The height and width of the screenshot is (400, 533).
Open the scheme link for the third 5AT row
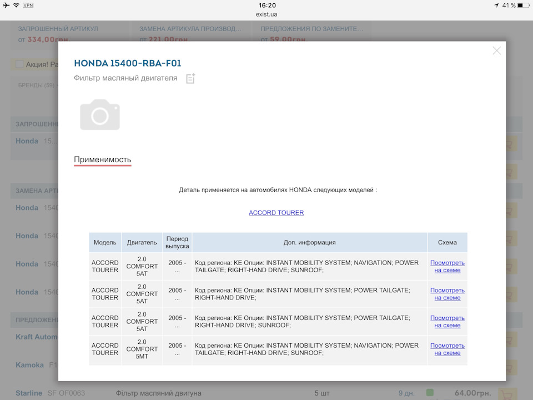point(447,322)
